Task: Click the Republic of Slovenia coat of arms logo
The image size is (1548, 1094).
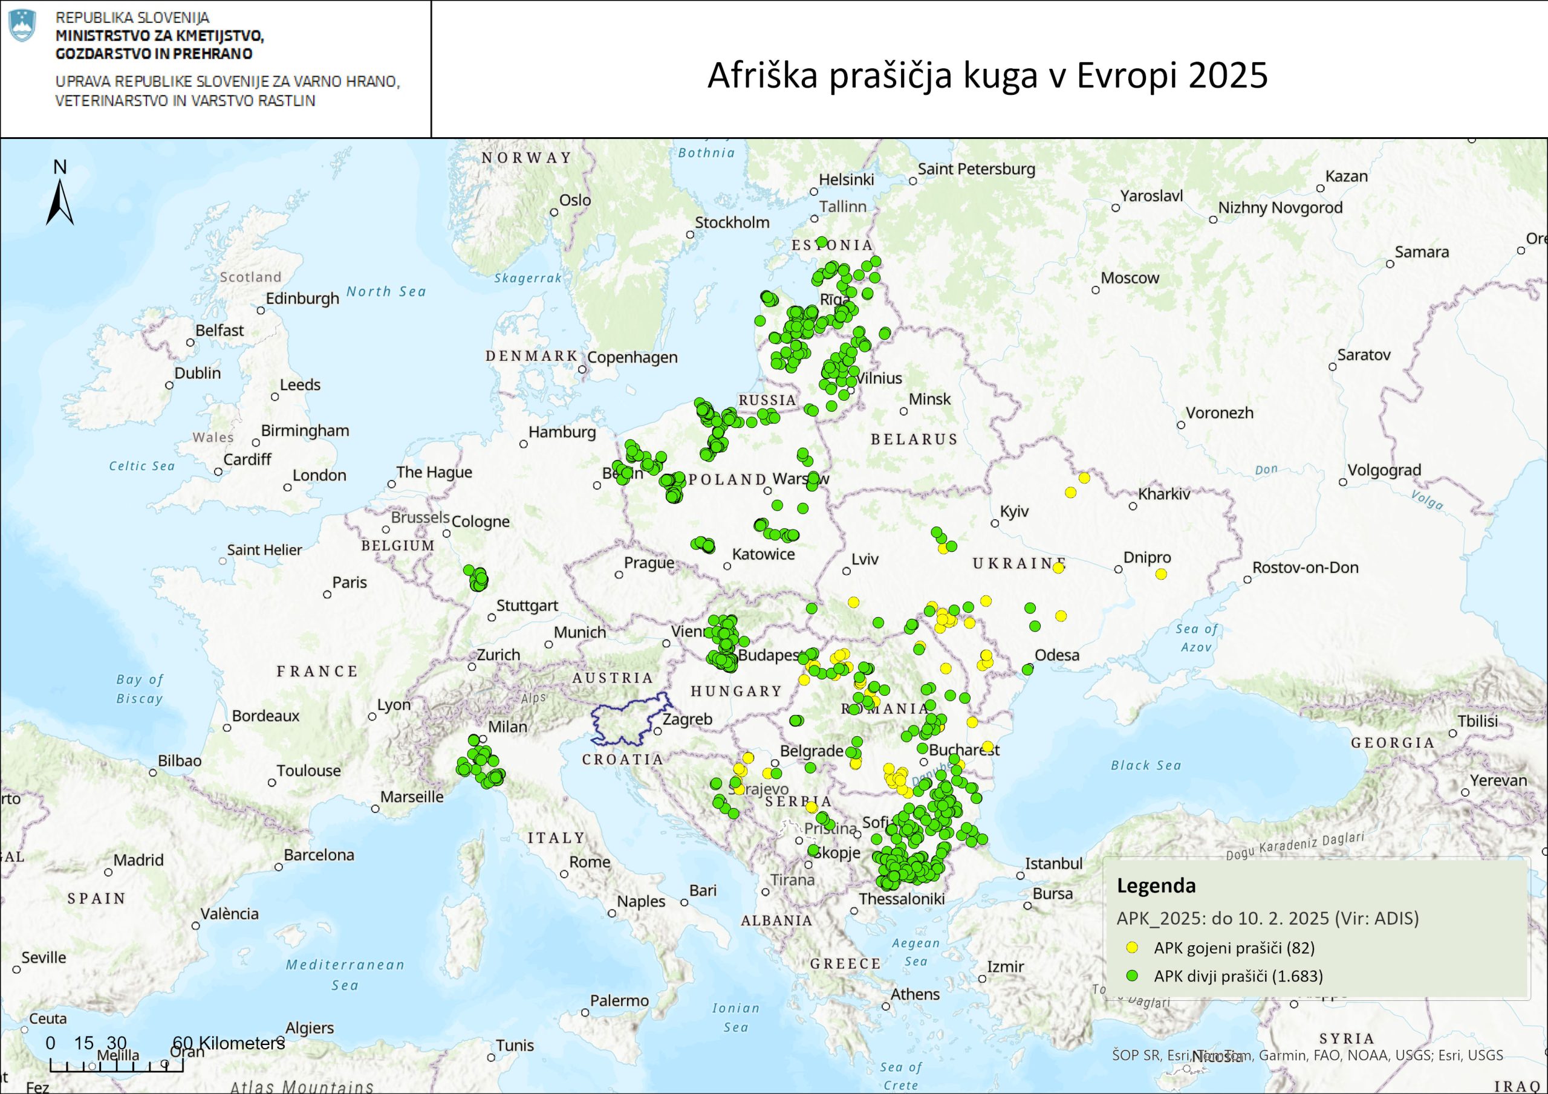Action: 23,25
